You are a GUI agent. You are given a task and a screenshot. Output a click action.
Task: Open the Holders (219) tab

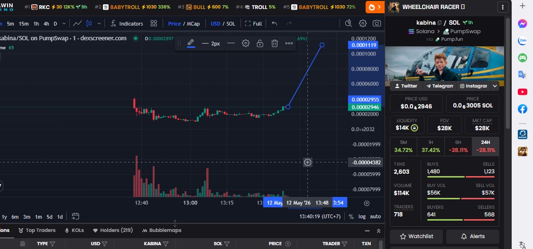click(x=112, y=230)
